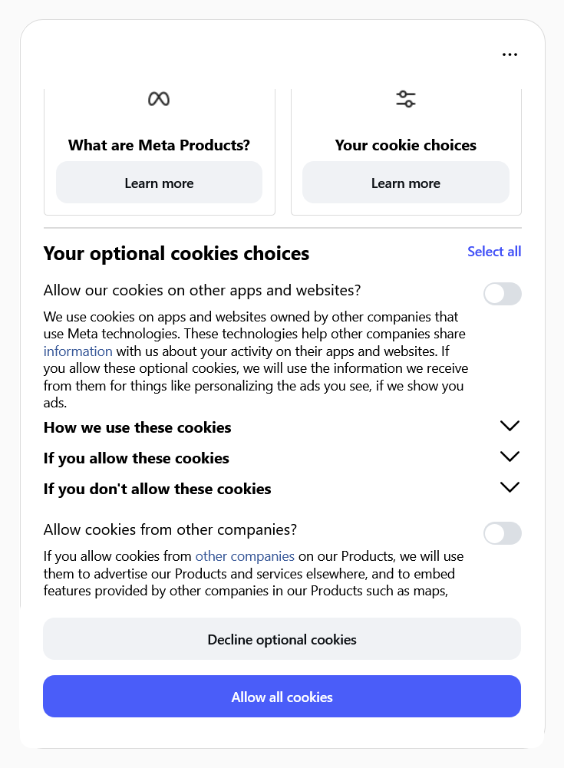Viewport: 564px width, 768px height.
Task: Click the Select all link
Action: point(494,252)
